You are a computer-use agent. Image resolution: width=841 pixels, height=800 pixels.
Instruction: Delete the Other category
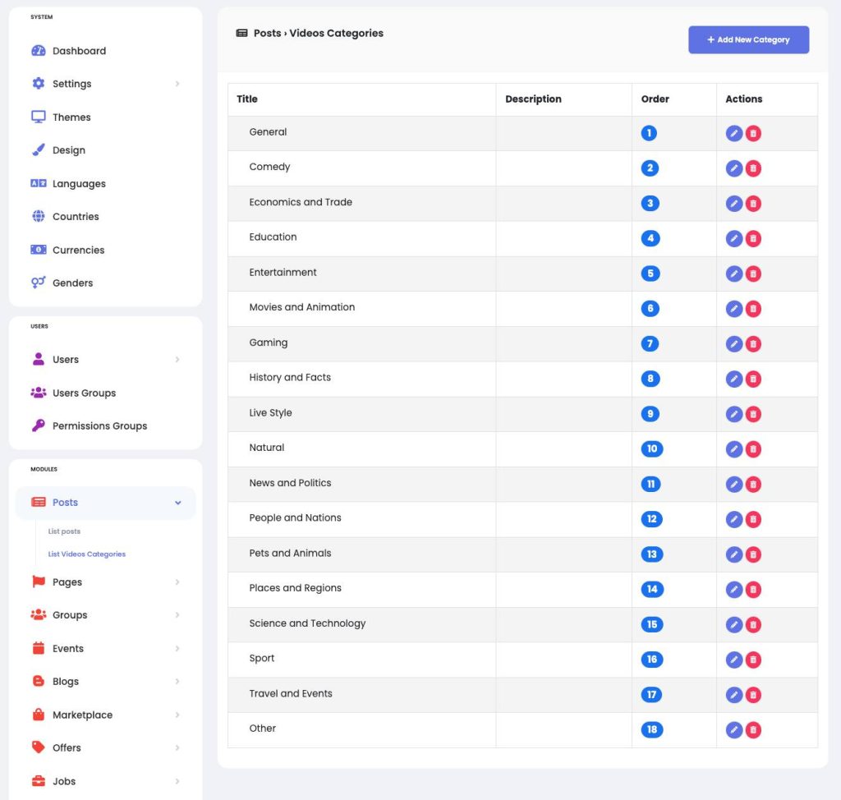753,729
